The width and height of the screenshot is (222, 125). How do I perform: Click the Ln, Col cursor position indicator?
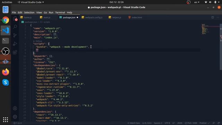[x=147, y=123]
